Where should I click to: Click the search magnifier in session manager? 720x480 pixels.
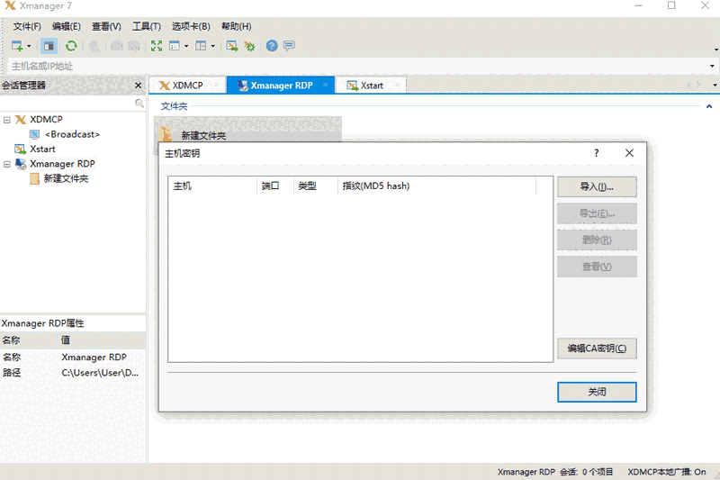pyautogui.click(x=139, y=104)
